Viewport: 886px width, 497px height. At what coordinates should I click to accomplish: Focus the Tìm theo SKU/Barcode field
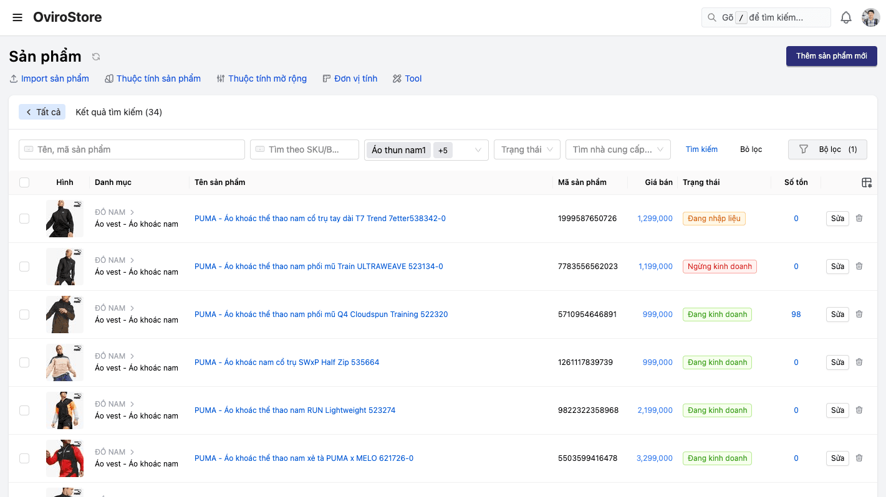coord(304,149)
